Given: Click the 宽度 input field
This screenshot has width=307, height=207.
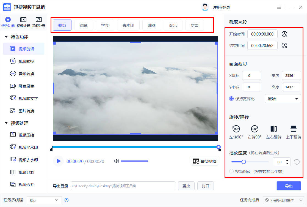Looking at the screenshot, I should click(x=291, y=75).
